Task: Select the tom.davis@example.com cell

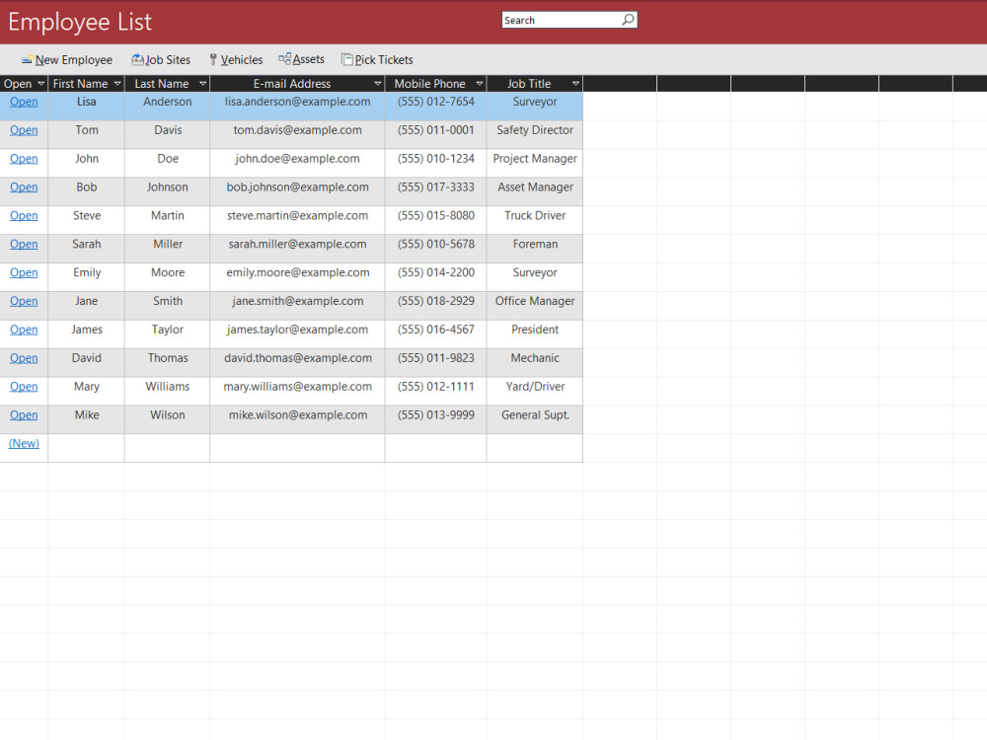Action: [x=297, y=134]
